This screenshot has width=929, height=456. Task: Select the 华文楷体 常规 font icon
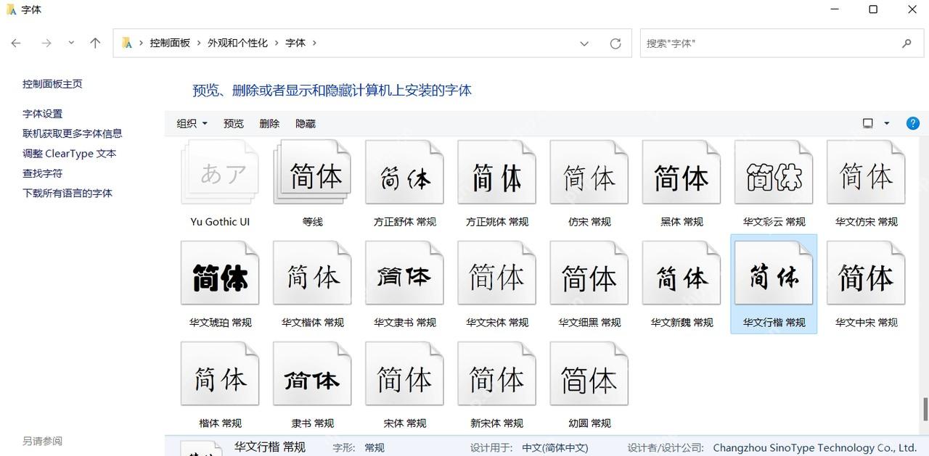[312, 273]
